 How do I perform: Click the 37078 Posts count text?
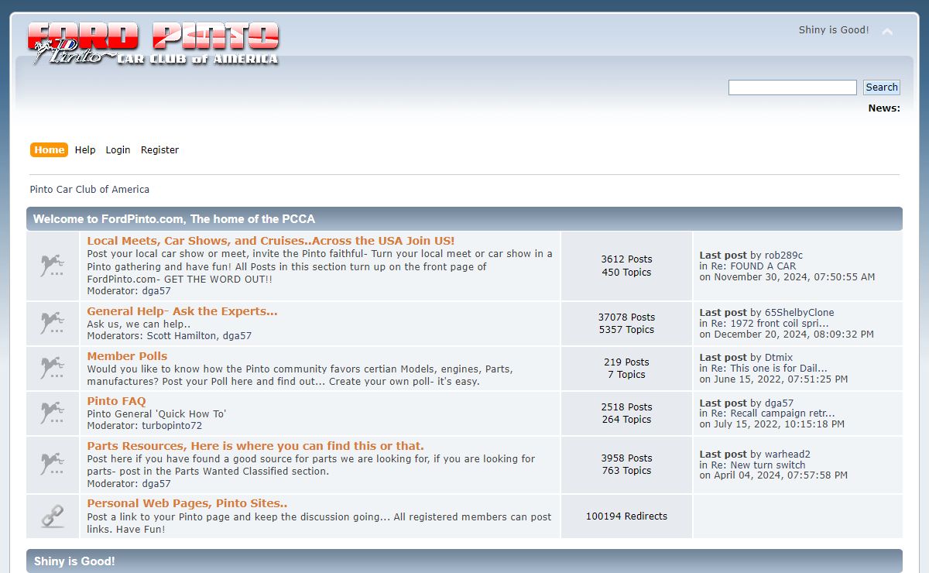[x=626, y=317]
